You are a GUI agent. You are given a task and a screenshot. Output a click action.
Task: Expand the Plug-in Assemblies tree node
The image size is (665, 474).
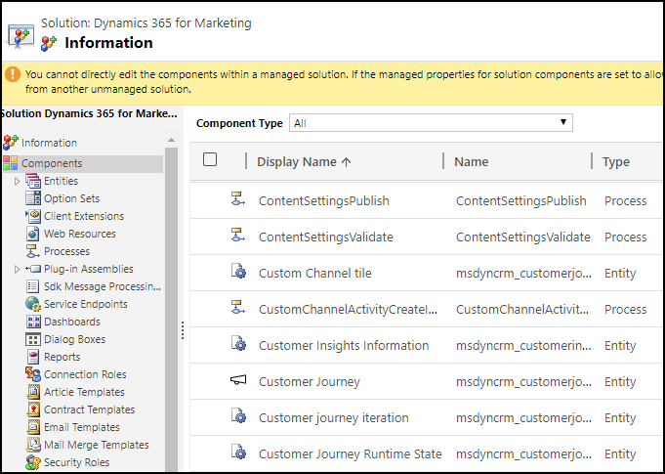click(x=17, y=269)
